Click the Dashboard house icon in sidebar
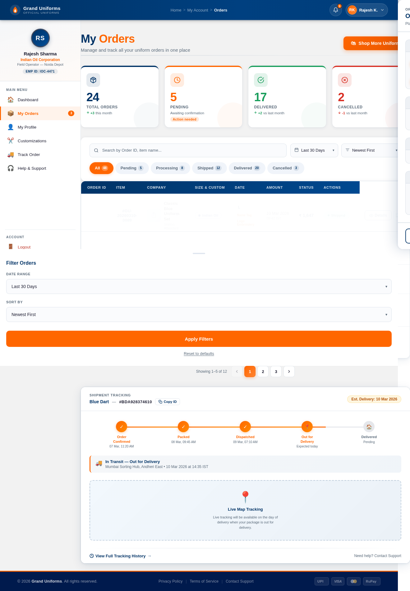This screenshot has height=591, width=410. (11, 100)
